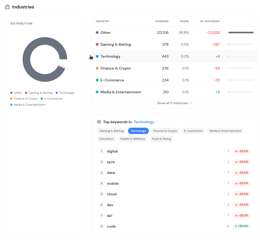Click the orange Finance & Crypto legend dot
Viewport: 260px width, 240px height.
(x=11, y=99)
